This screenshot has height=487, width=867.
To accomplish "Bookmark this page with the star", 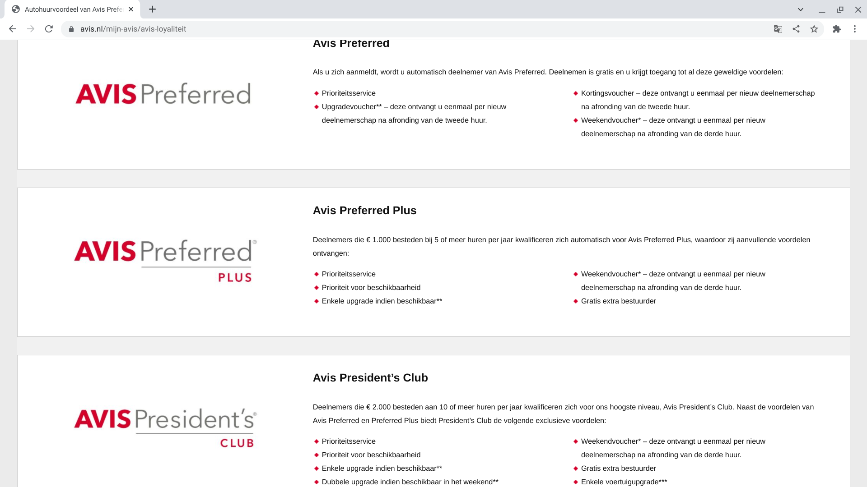I will [x=814, y=29].
